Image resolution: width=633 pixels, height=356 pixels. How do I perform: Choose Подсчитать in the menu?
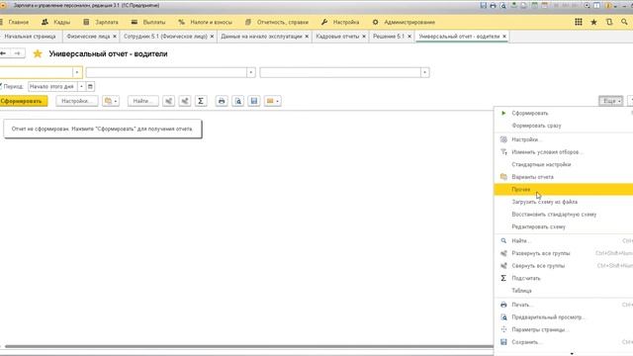pyautogui.click(x=564, y=278)
